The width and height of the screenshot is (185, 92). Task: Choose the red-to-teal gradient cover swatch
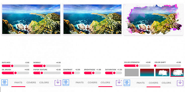click(147, 72)
